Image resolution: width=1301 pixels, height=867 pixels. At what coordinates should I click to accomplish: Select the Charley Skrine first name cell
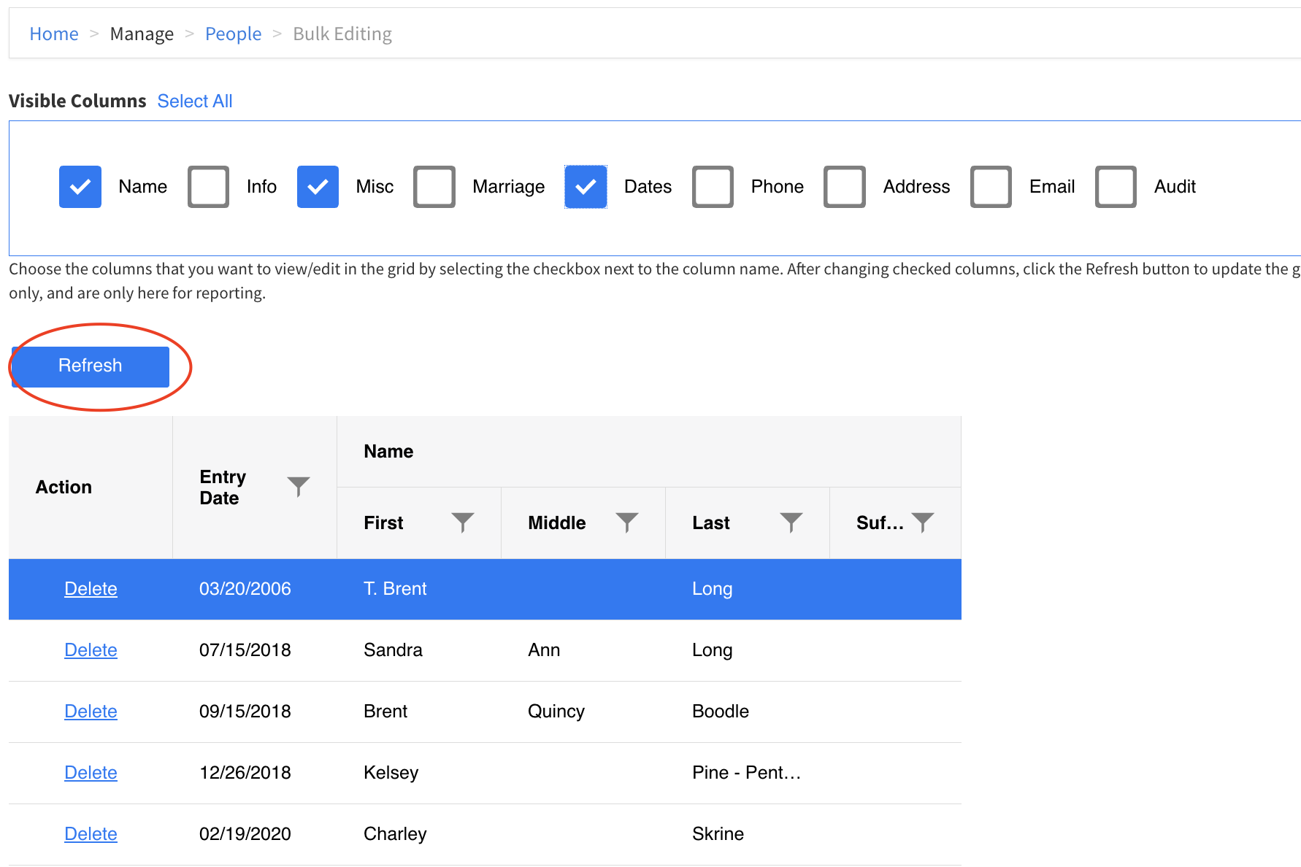pyautogui.click(x=395, y=834)
